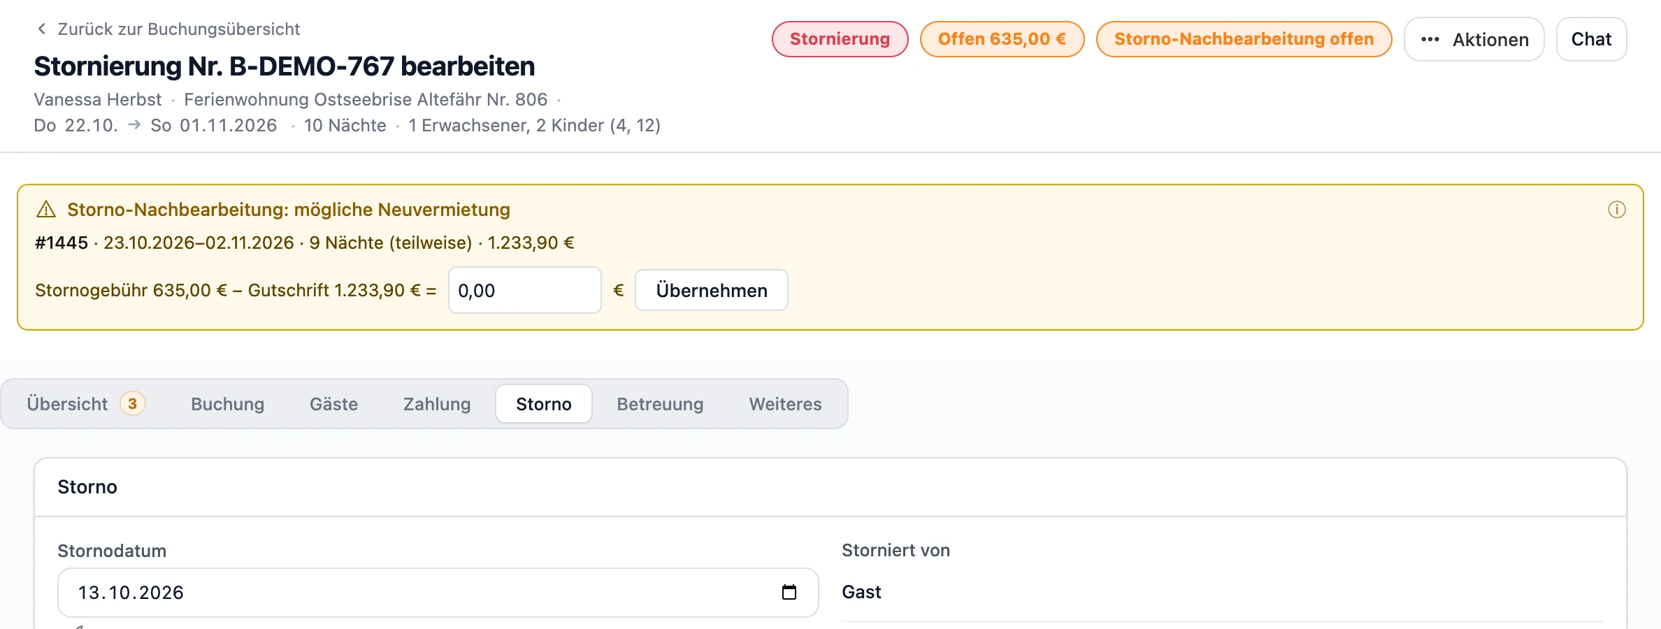Focus the Stornogebühr amount field showing 0,00
Screen dimensions: 1661x629
(524, 290)
